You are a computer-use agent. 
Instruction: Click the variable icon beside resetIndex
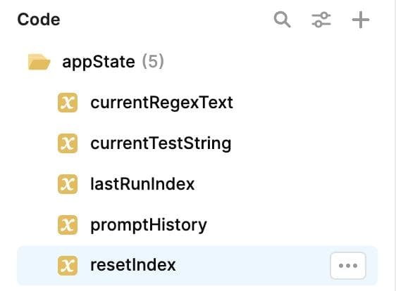(x=68, y=266)
